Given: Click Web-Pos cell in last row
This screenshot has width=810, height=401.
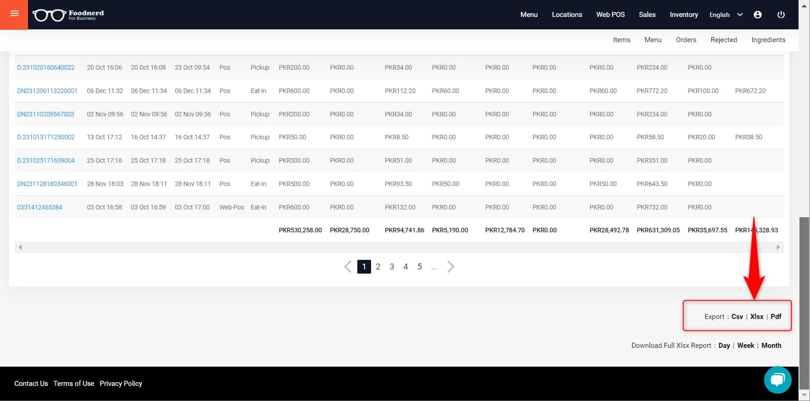Looking at the screenshot, I should coord(232,207).
